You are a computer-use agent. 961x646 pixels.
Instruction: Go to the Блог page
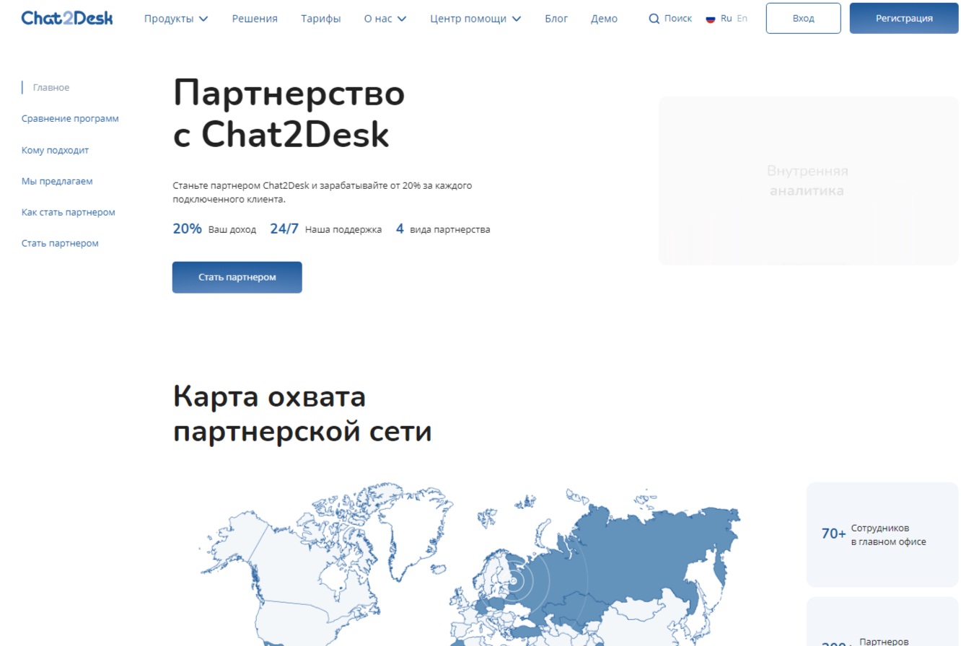556,19
